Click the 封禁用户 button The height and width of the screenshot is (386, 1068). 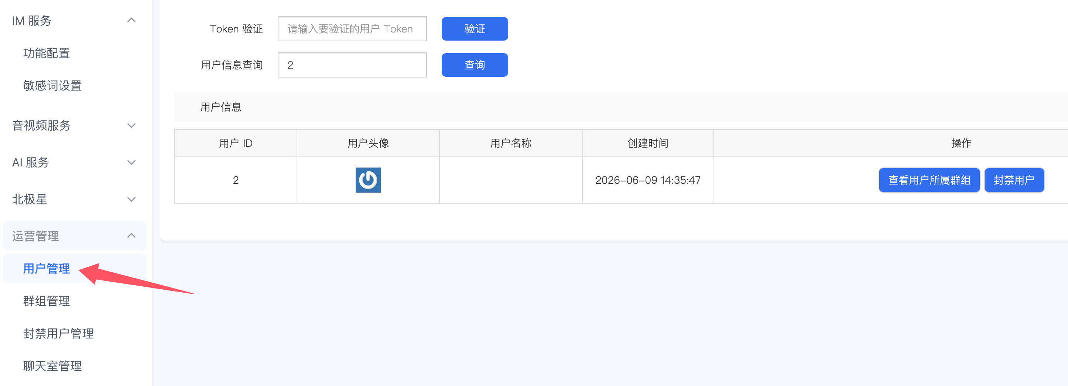[1014, 180]
